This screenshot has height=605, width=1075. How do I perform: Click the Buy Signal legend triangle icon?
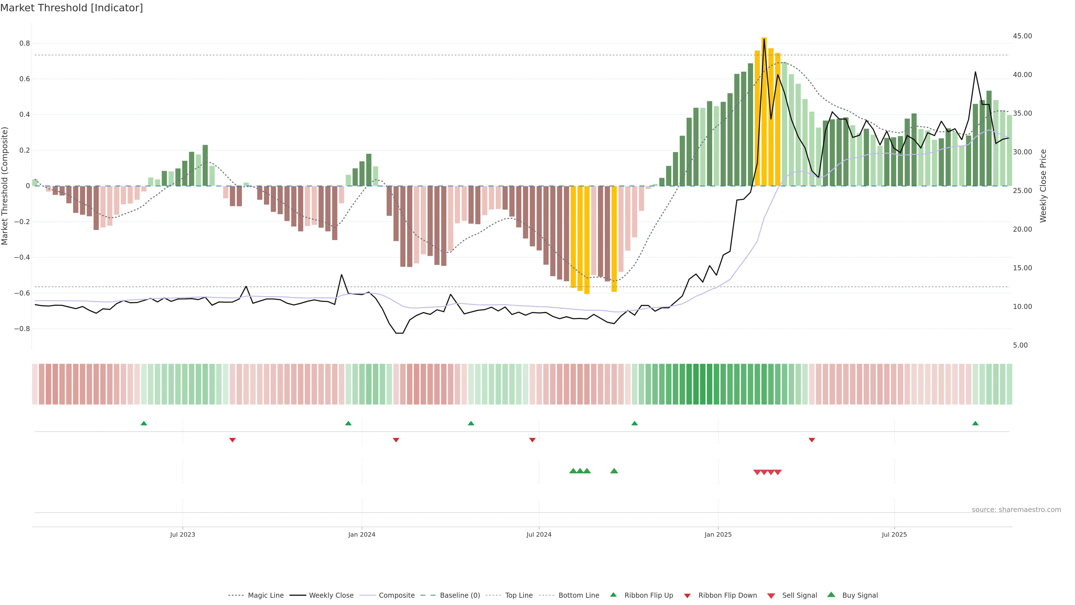pos(831,595)
